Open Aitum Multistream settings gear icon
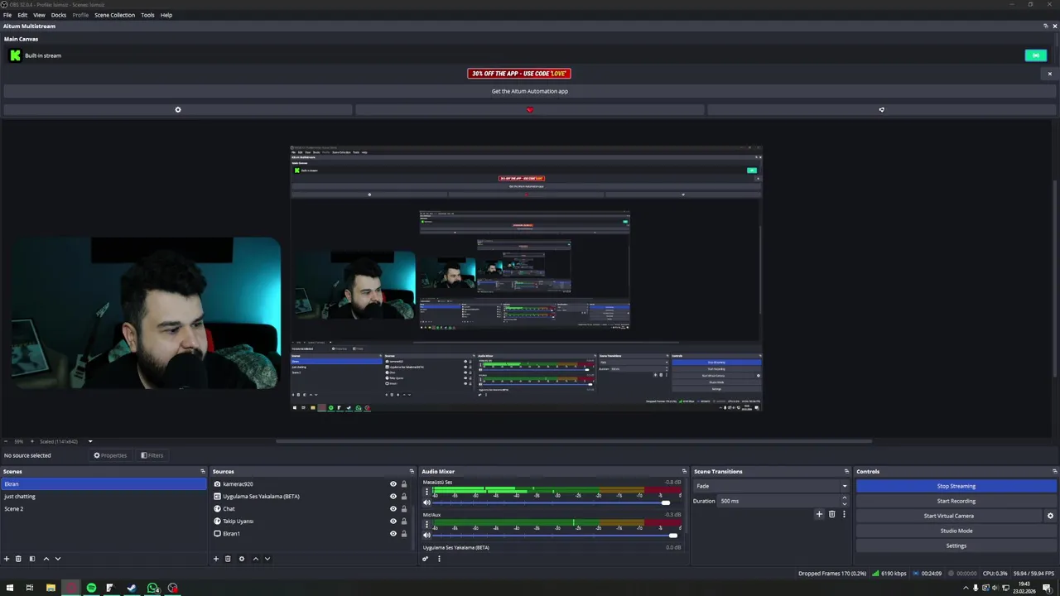This screenshot has height=596, width=1060. (177, 109)
